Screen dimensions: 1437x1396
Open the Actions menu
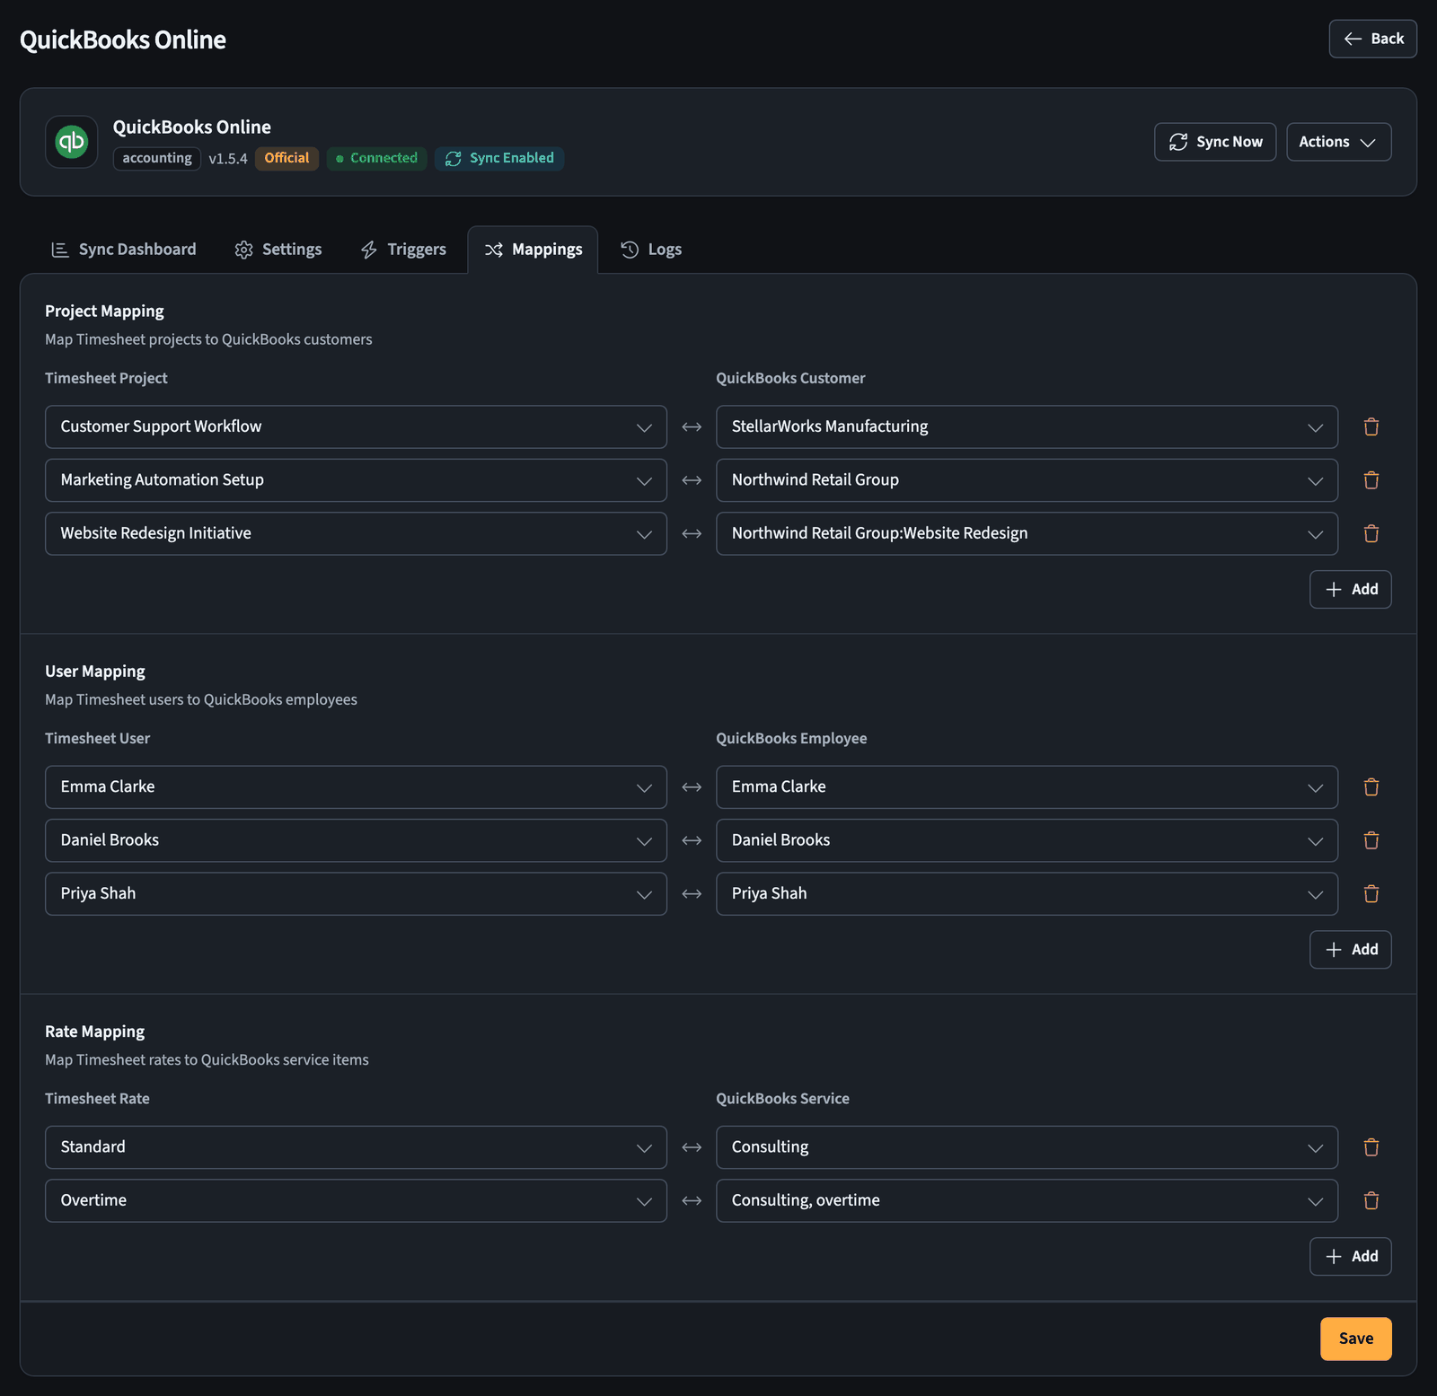(x=1339, y=142)
